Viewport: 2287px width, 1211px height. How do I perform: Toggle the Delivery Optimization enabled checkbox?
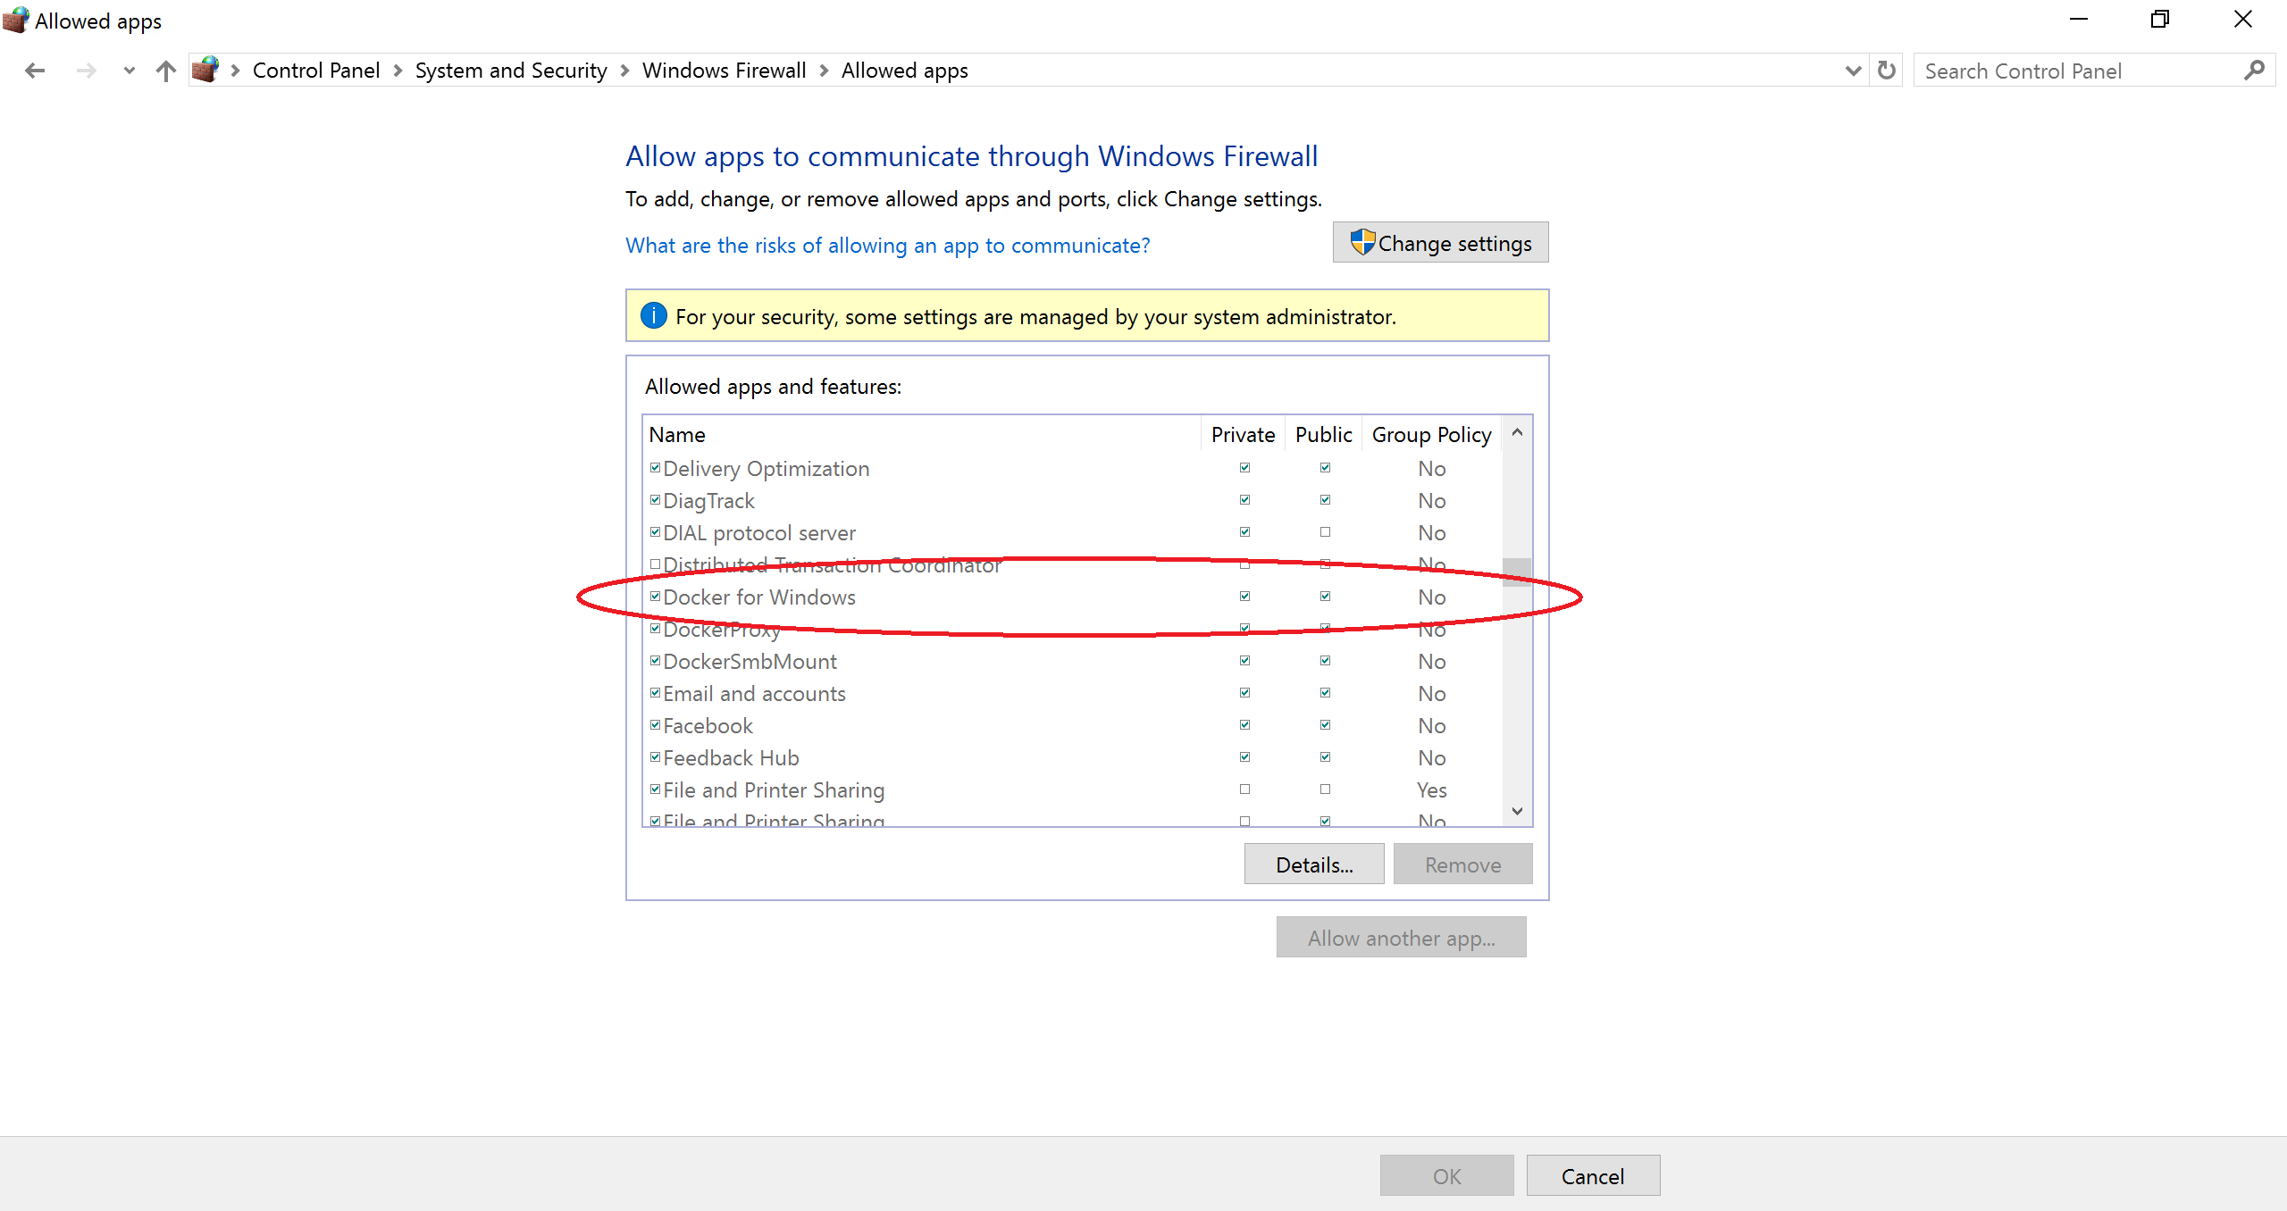(655, 467)
